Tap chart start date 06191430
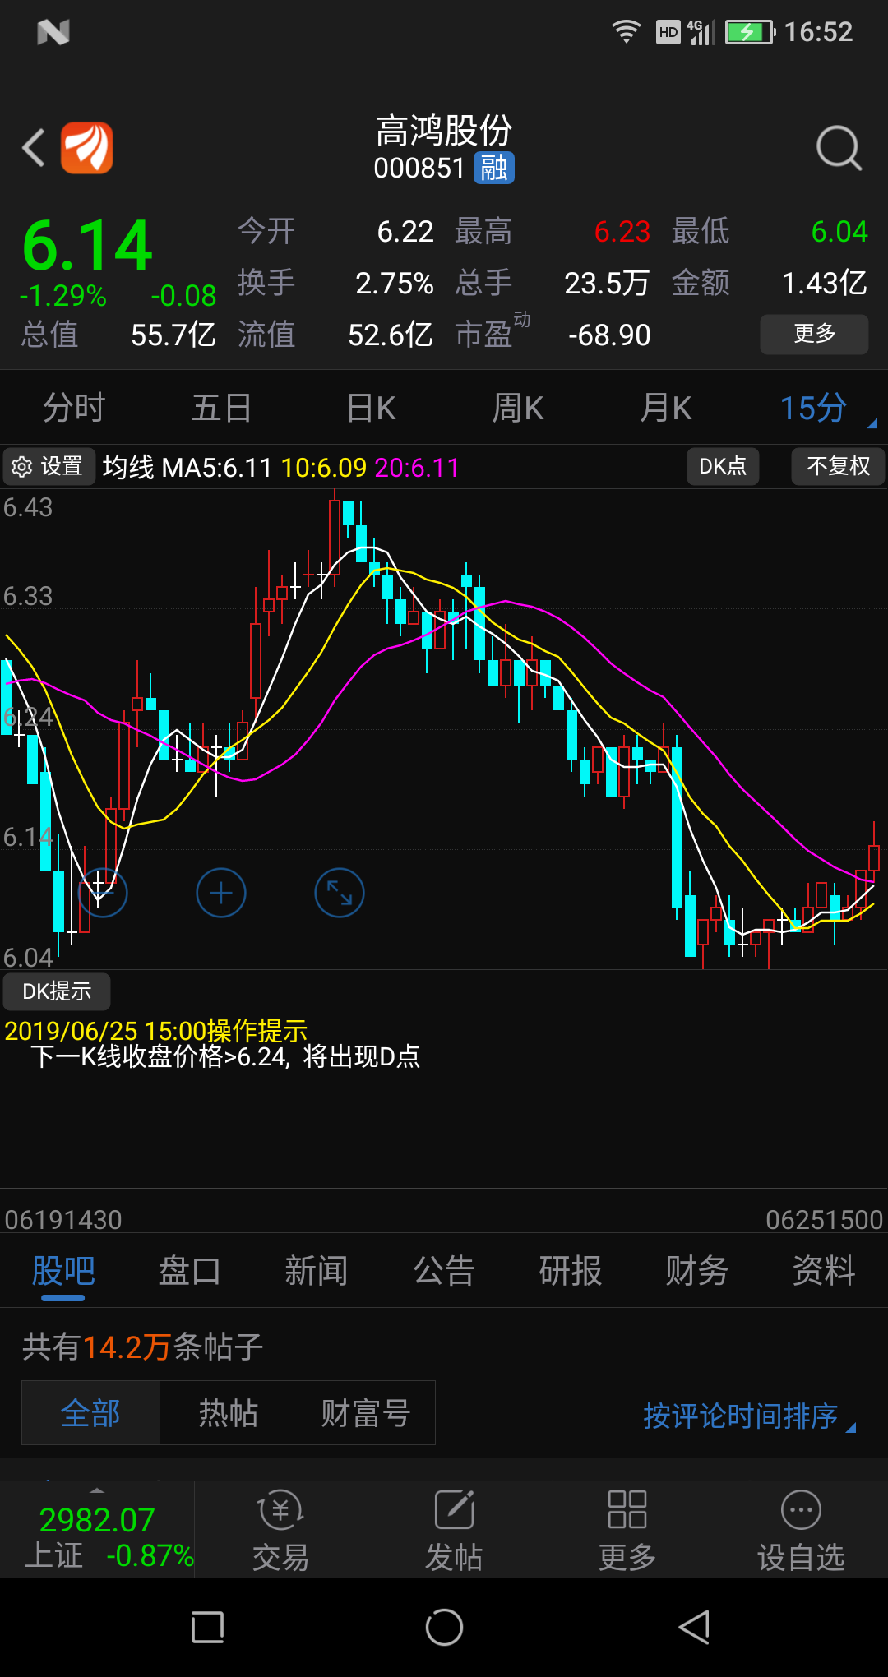The width and height of the screenshot is (888, 1677). (63, 1220)
